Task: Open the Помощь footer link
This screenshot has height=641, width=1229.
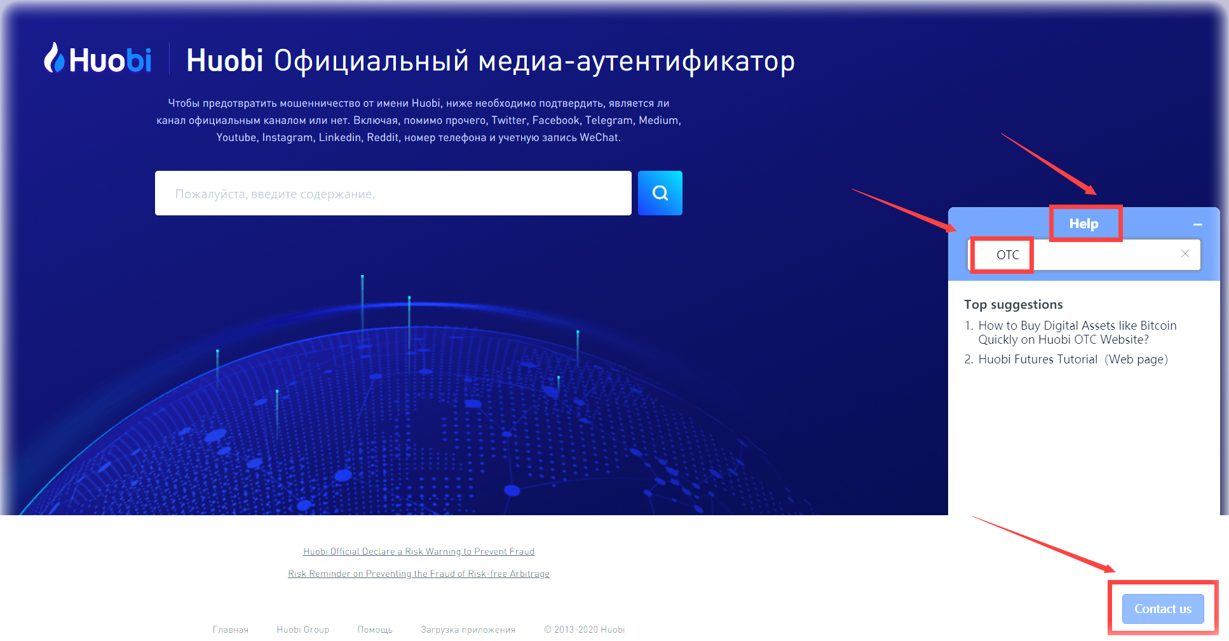Action: pos(375,630)
